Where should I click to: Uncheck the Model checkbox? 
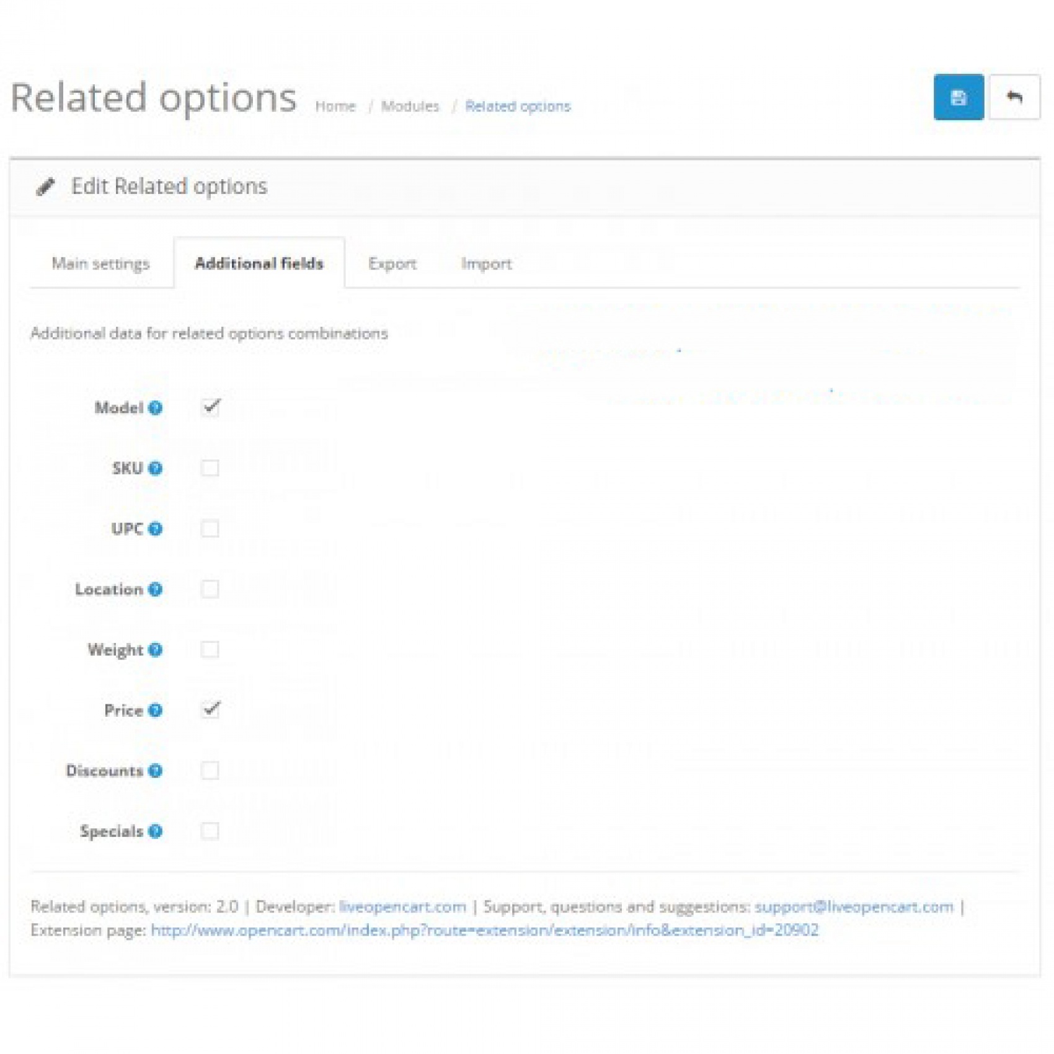(210, 407)
